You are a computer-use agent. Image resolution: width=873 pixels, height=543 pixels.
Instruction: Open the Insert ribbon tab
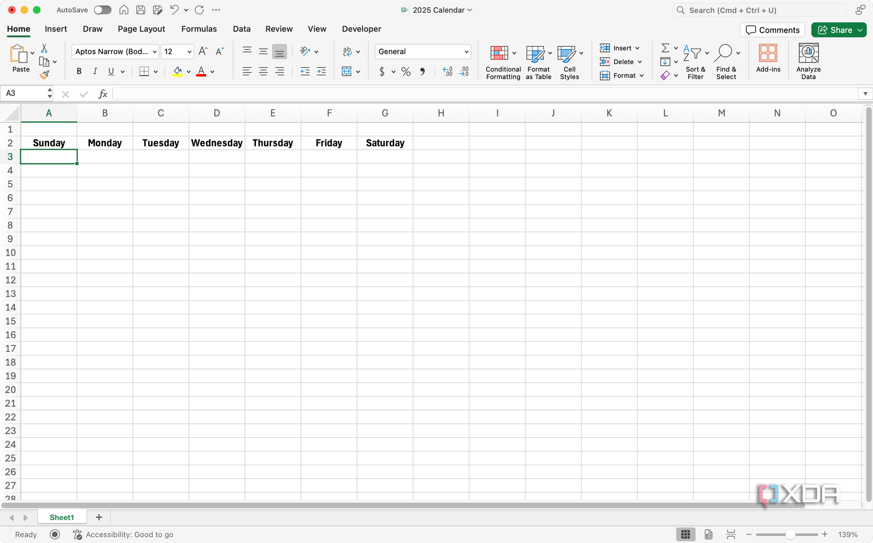56,29
